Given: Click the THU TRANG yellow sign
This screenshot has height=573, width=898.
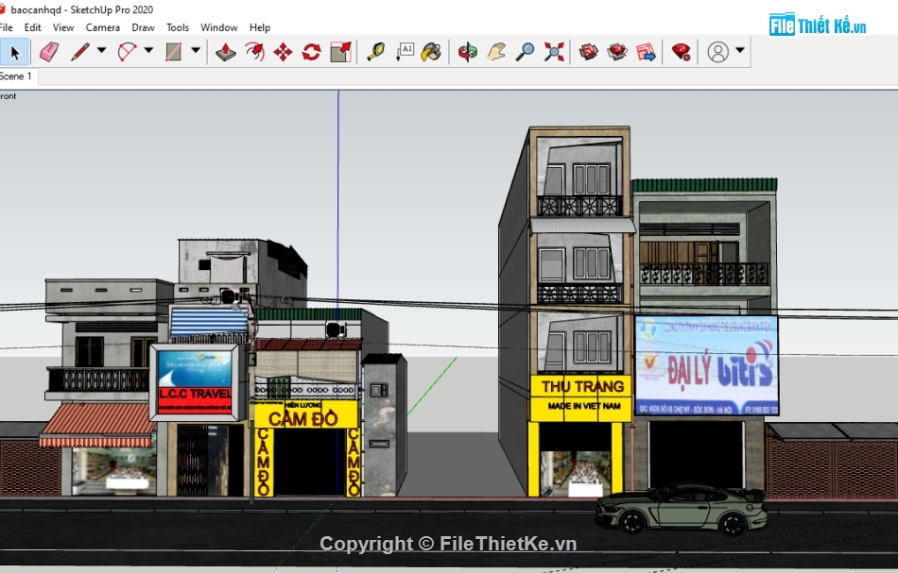Looking at the screenshot, I should pos(582,398).
